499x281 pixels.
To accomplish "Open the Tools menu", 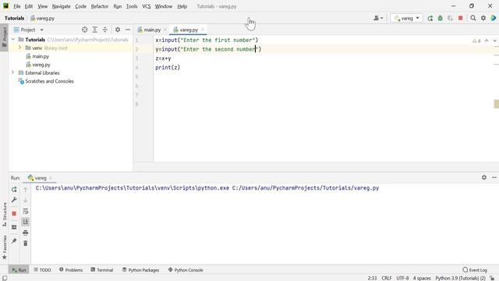I will [x=132, y=6].
